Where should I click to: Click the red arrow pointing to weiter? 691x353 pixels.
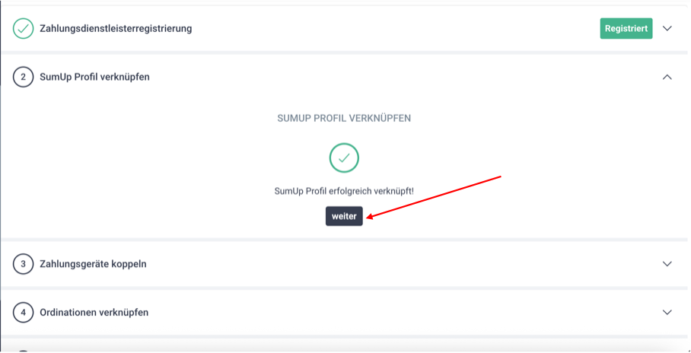coord(434,196)
